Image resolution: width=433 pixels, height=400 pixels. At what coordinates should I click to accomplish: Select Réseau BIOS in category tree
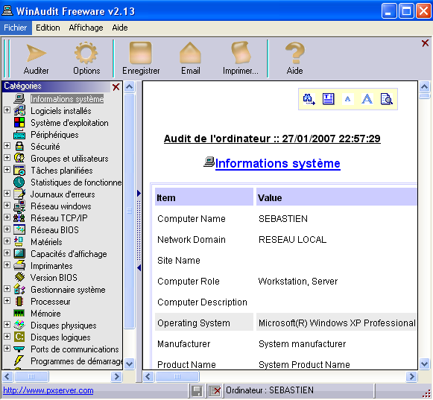[54, 230]
